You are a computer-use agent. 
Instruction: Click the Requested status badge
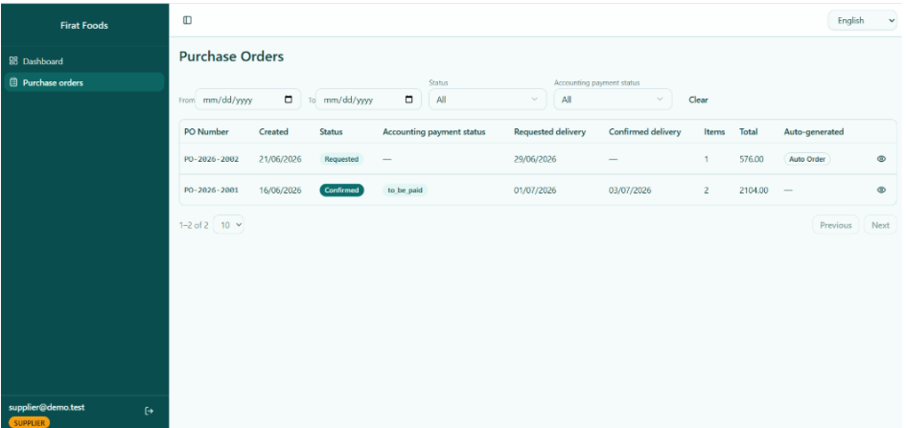(341, 159)
